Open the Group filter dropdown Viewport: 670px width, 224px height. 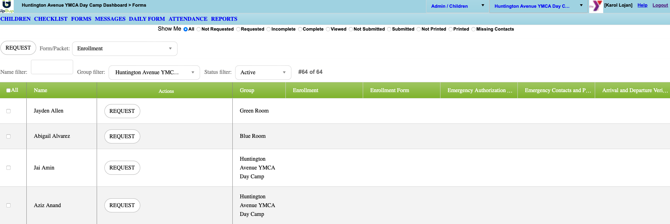(x=154, y=72)
